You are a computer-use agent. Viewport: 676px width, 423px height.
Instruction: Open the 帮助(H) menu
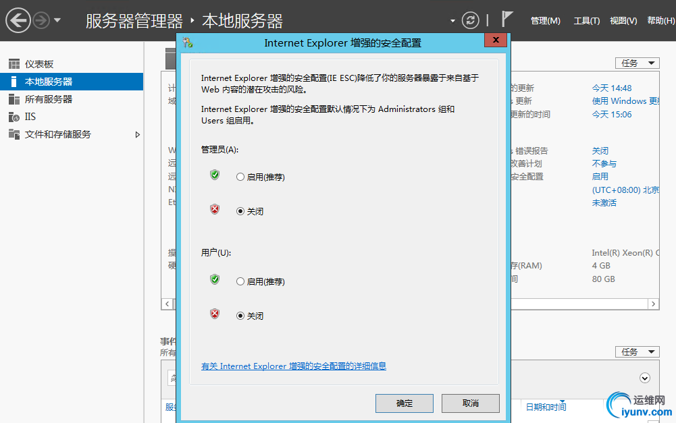click(661, 21)
